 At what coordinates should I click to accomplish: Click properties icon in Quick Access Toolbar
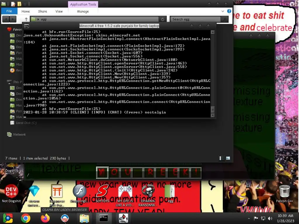click(x=13, y=4)
